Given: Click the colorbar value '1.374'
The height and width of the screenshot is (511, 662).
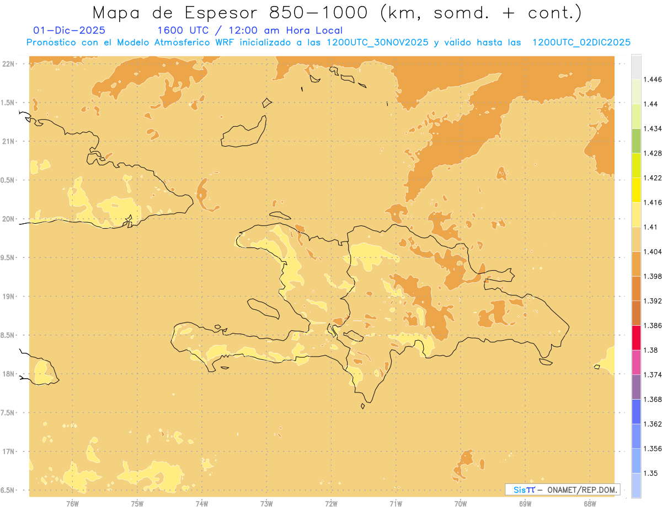Looking at the screenshot, I should pyautogui.click(x=653, y=375).
